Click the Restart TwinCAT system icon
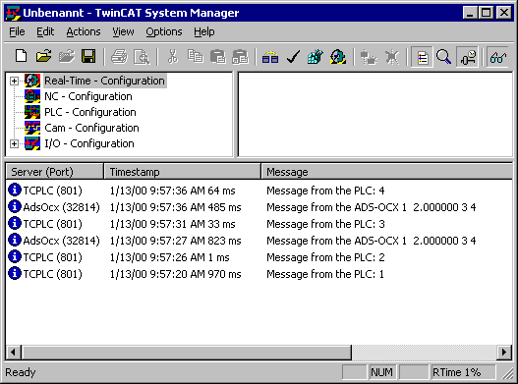Image resolution: width=518 pixels, height=384 pixels. tap(338, 56)
